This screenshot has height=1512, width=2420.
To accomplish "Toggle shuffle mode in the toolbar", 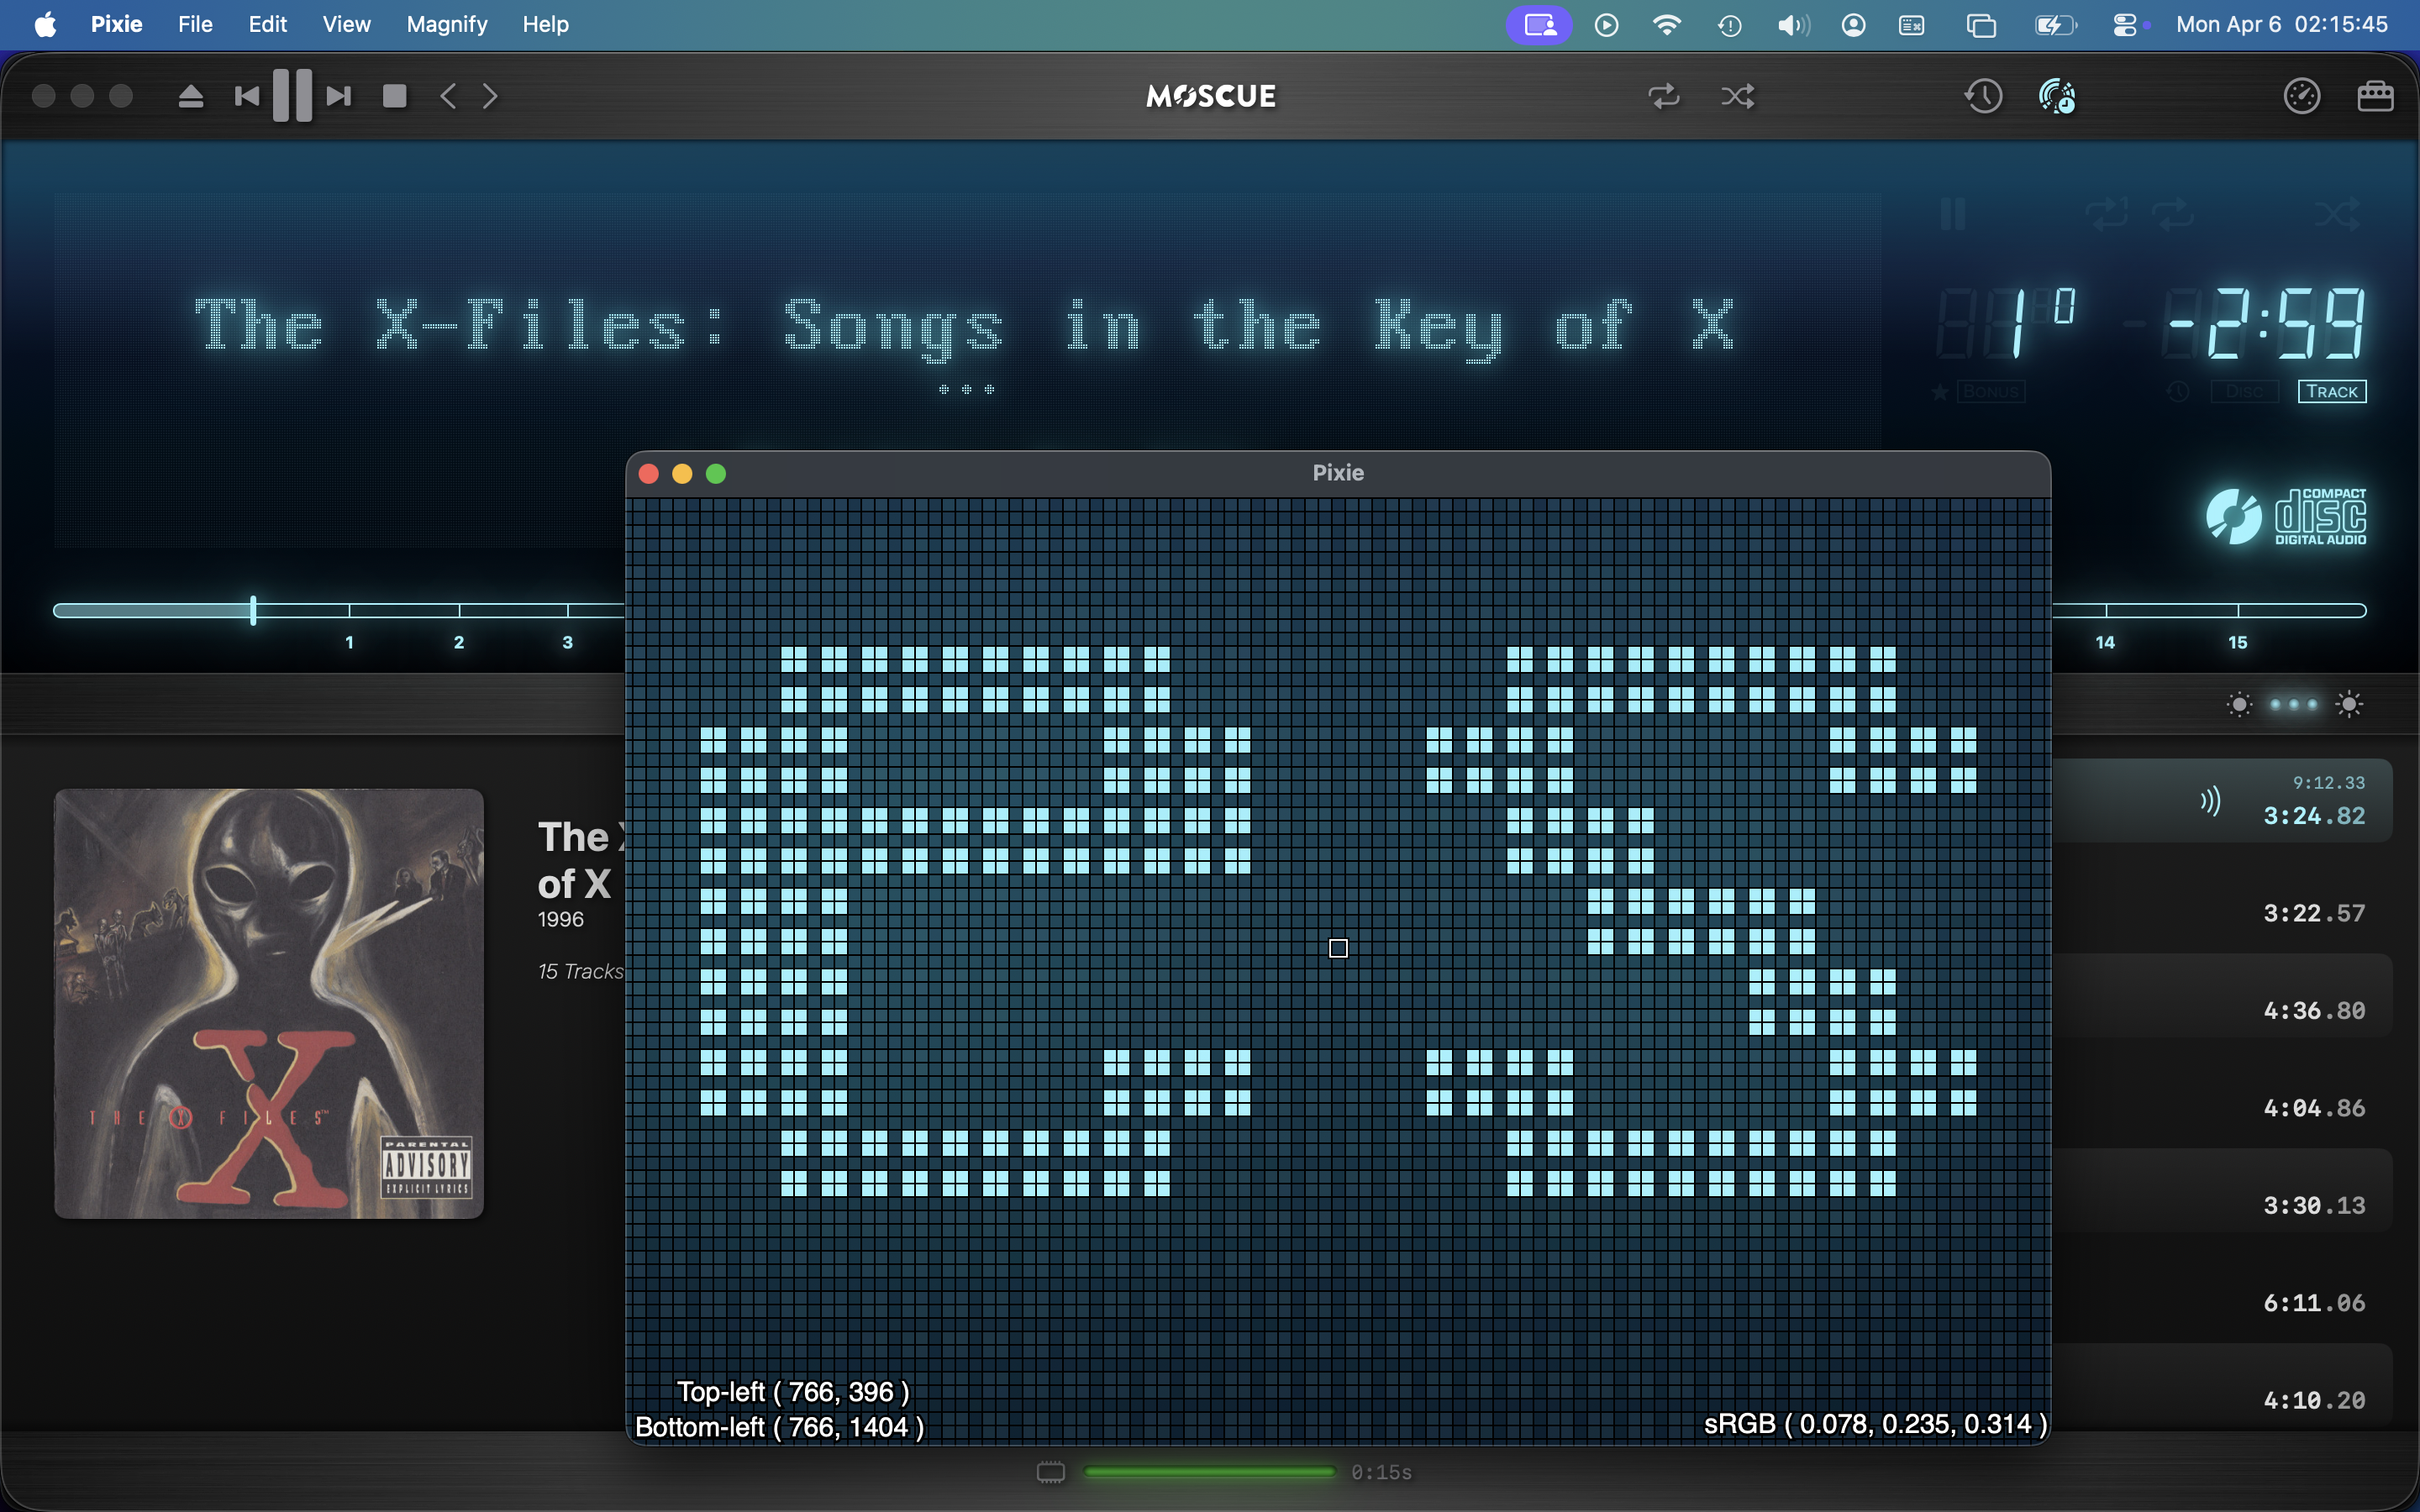I will (1738, 96).
